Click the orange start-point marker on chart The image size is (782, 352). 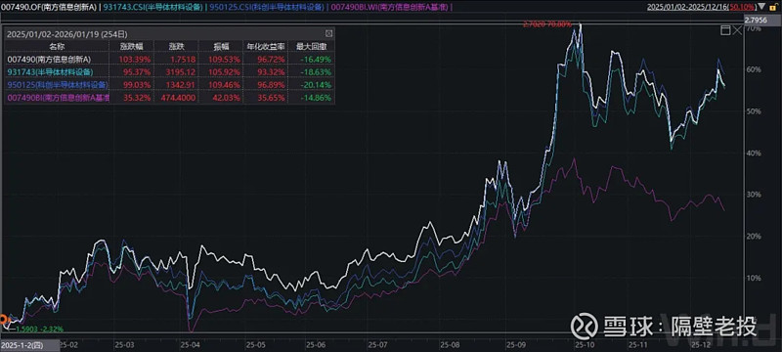coord(3,320)
